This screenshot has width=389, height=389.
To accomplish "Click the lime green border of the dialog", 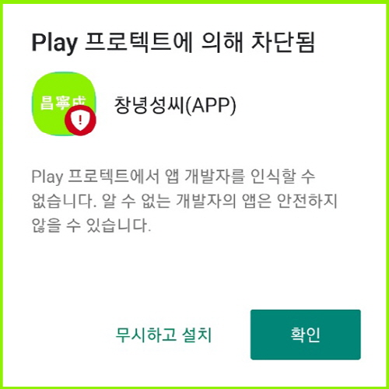I will pyautogui.click(x=194, y=2).
